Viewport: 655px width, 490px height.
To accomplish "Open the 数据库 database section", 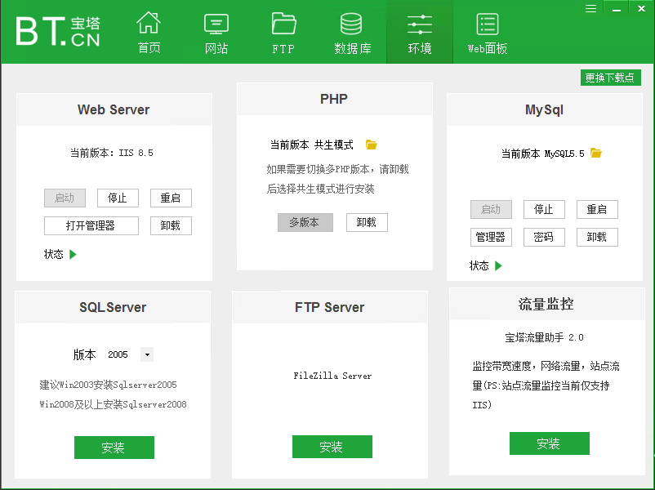I will tap(352, 33).
